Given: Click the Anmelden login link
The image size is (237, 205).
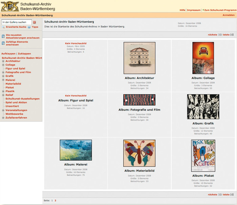Looking at the screenshot, I should (x=228, y=15).
